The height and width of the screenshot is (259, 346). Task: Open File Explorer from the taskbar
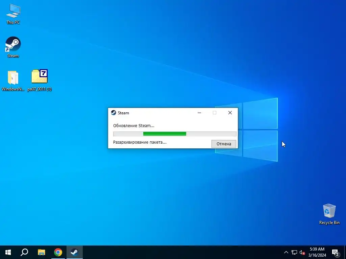pyautogui.click(x=41, y=252)
